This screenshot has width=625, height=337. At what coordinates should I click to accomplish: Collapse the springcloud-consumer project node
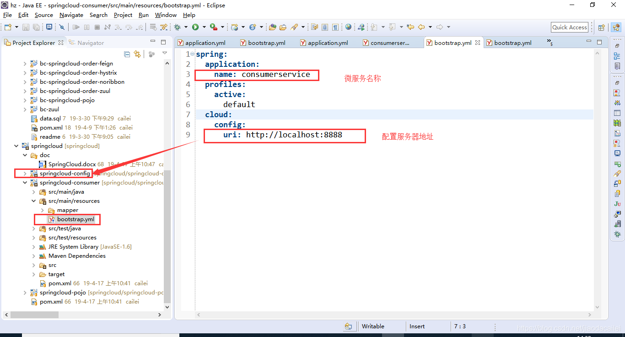pos(25,183)
